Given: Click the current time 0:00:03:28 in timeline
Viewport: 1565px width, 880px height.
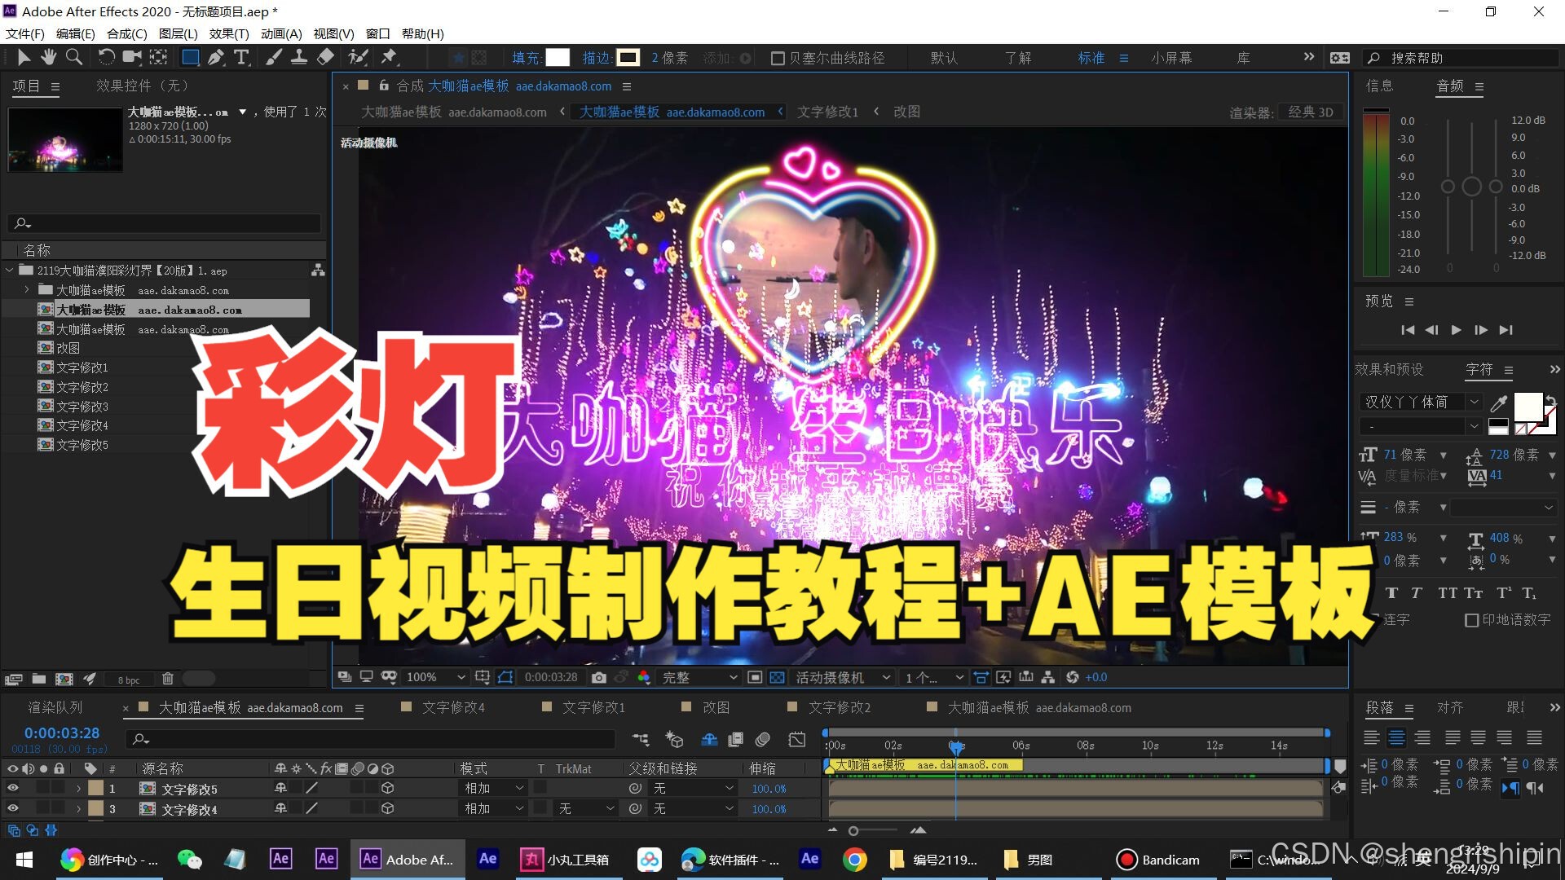Looking at the screenshot, I should (x=62, y=733).
